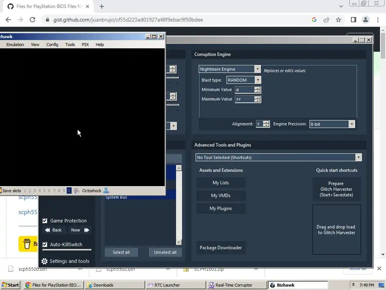
Task: Open Bizhawk PSX menu
Action: point(85,45)
